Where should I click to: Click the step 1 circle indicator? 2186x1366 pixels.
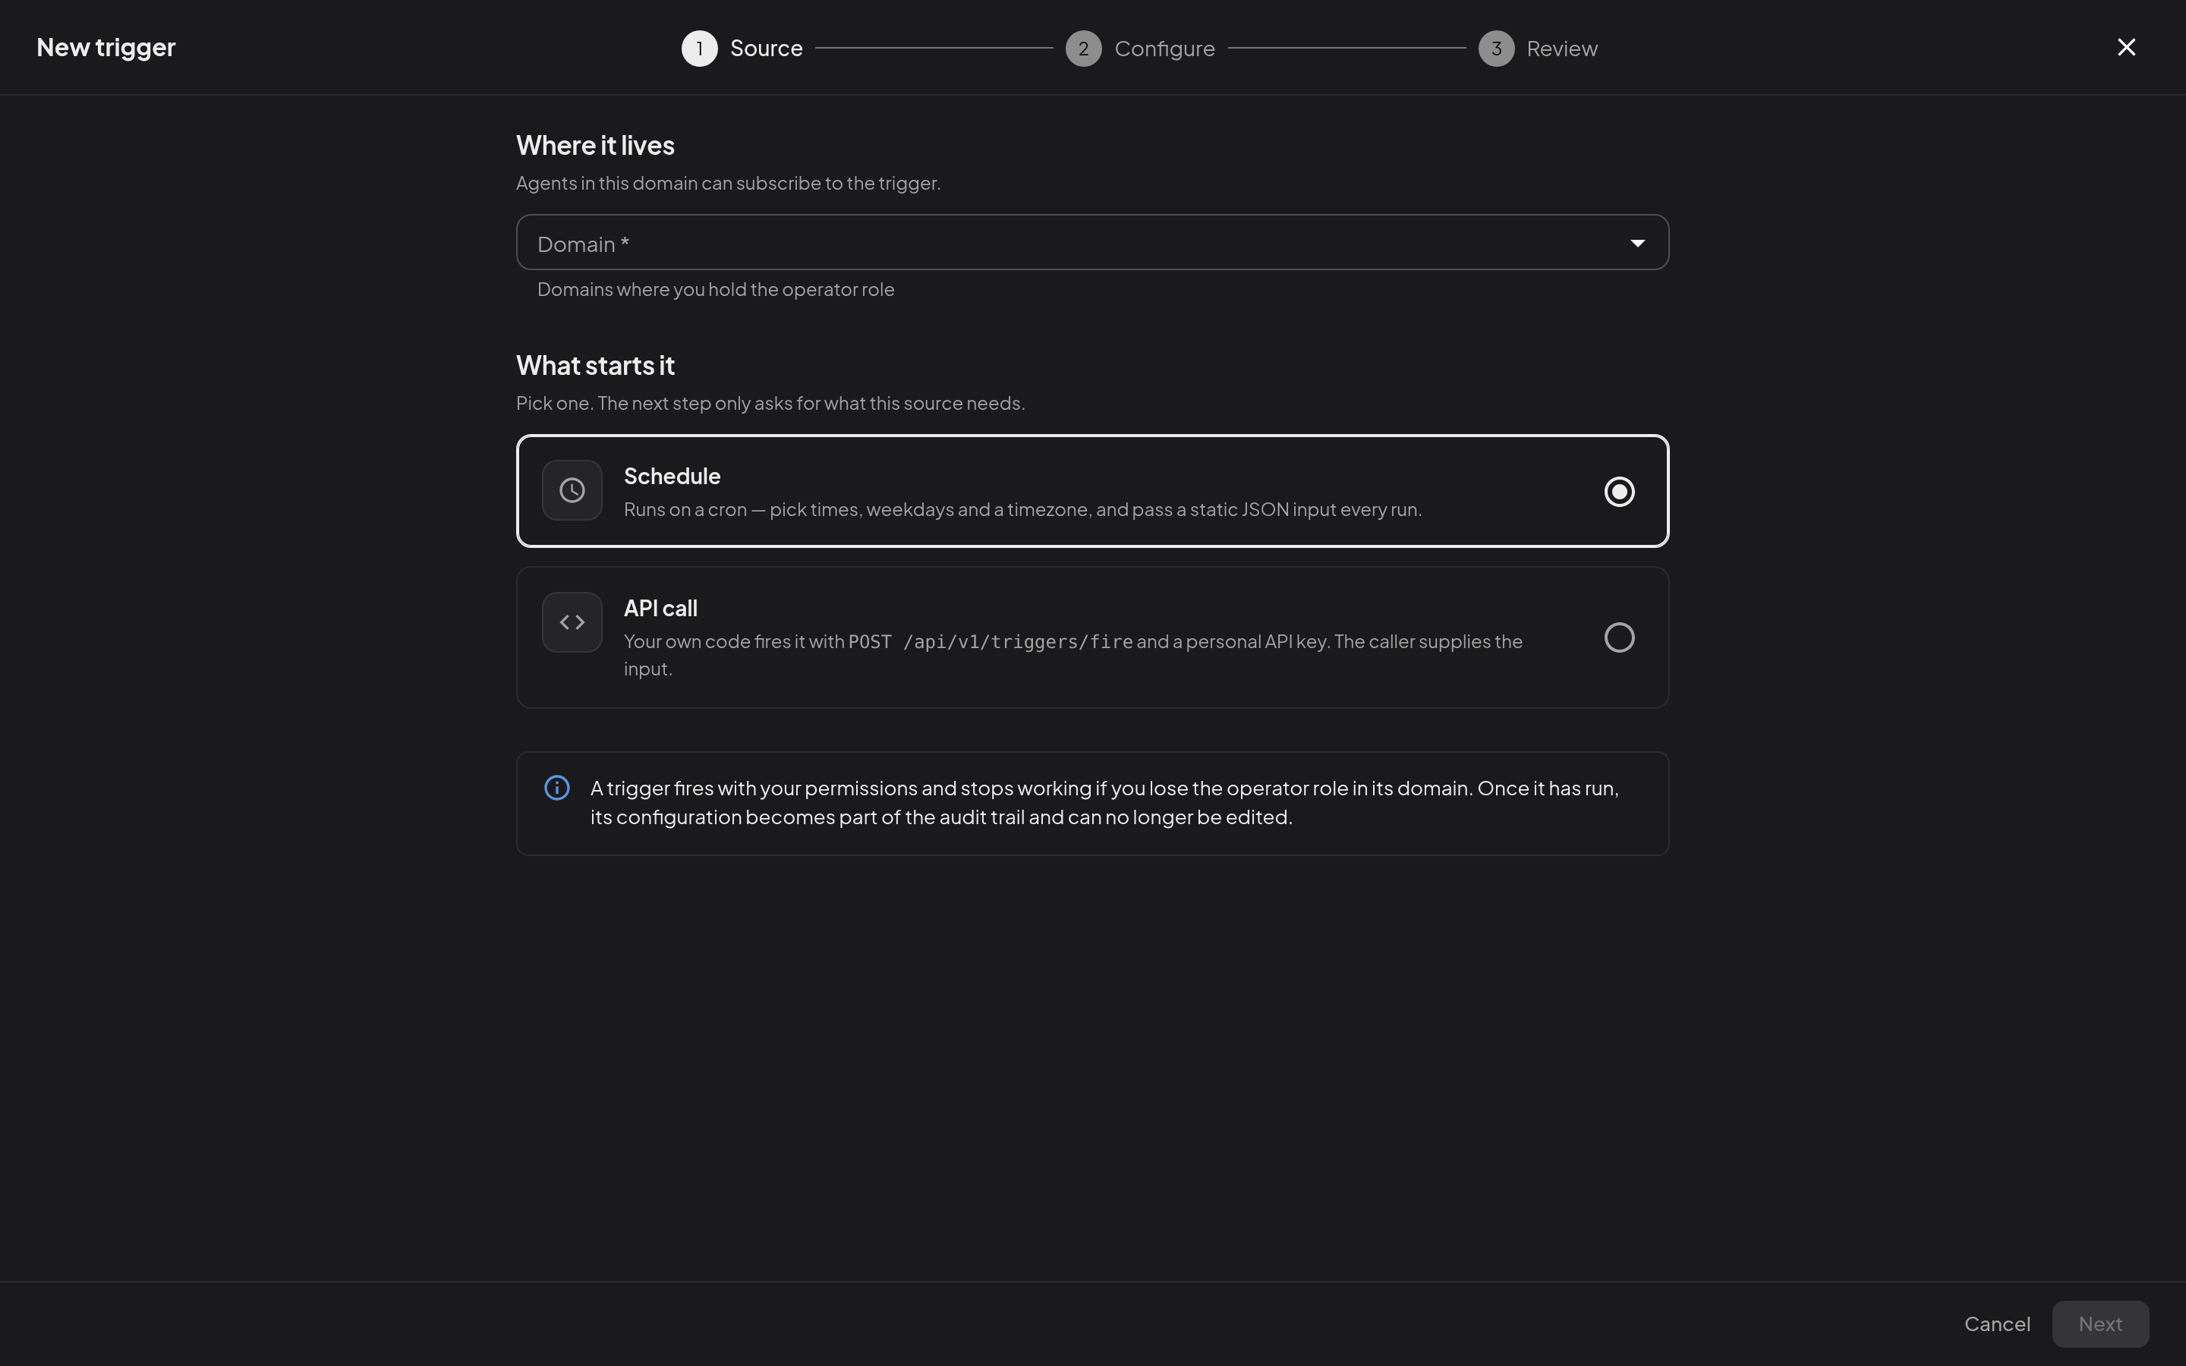point(699,48)
